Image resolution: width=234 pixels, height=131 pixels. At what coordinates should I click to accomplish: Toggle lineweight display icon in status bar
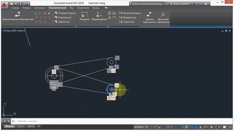(187, 127)
